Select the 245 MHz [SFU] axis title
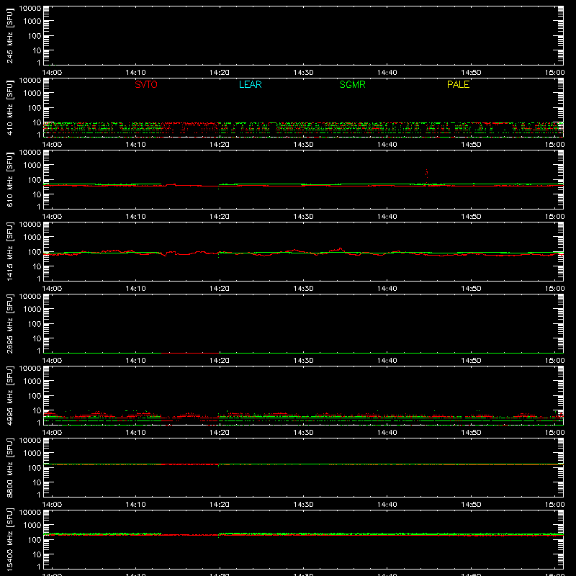 tap(10, 35)
